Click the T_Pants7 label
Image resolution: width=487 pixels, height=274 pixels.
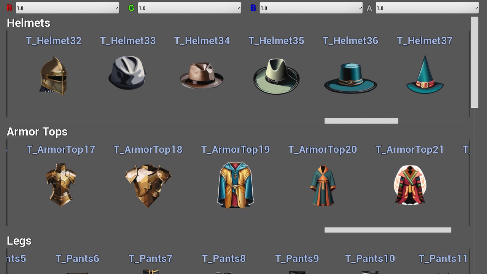(x=151, y=259)
